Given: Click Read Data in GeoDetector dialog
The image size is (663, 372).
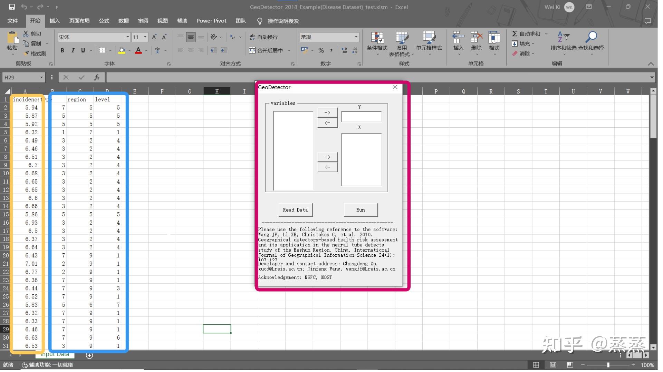Looking at the screenshot, I should tap(295, 209).
